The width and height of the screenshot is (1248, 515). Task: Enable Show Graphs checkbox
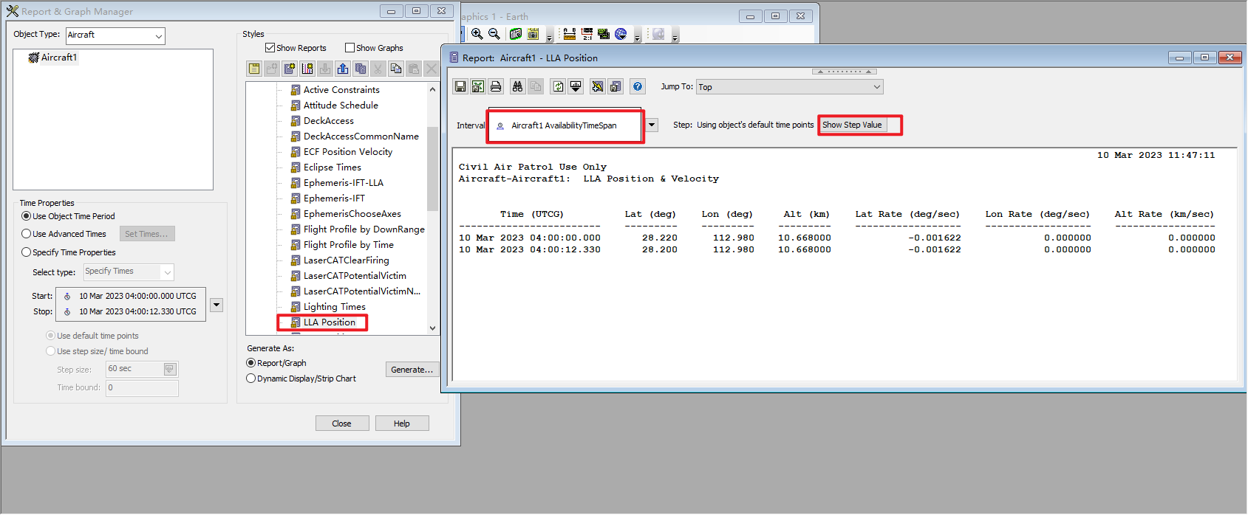pos(350,48)
